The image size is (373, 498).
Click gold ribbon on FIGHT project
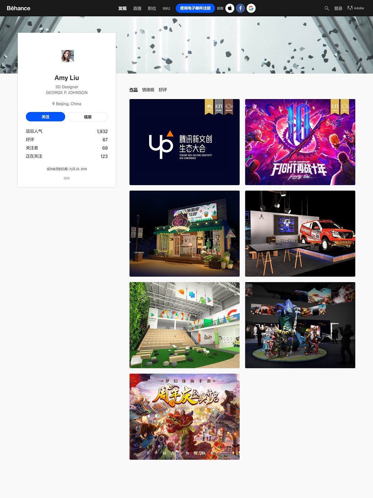click(x=335, y=107)
